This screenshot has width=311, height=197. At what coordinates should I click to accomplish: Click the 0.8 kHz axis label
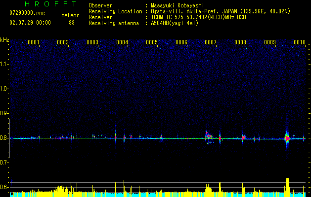click(x=4, y=138)
